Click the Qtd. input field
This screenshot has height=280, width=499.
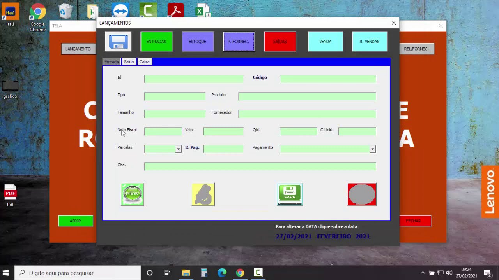(298, 131)
